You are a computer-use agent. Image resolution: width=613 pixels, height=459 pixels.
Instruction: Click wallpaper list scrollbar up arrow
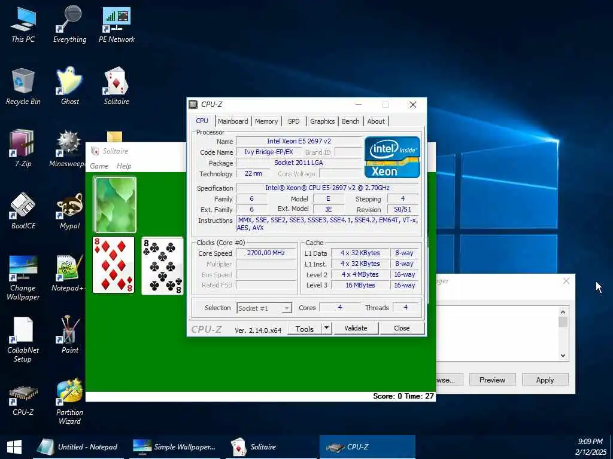pos(563,312)
